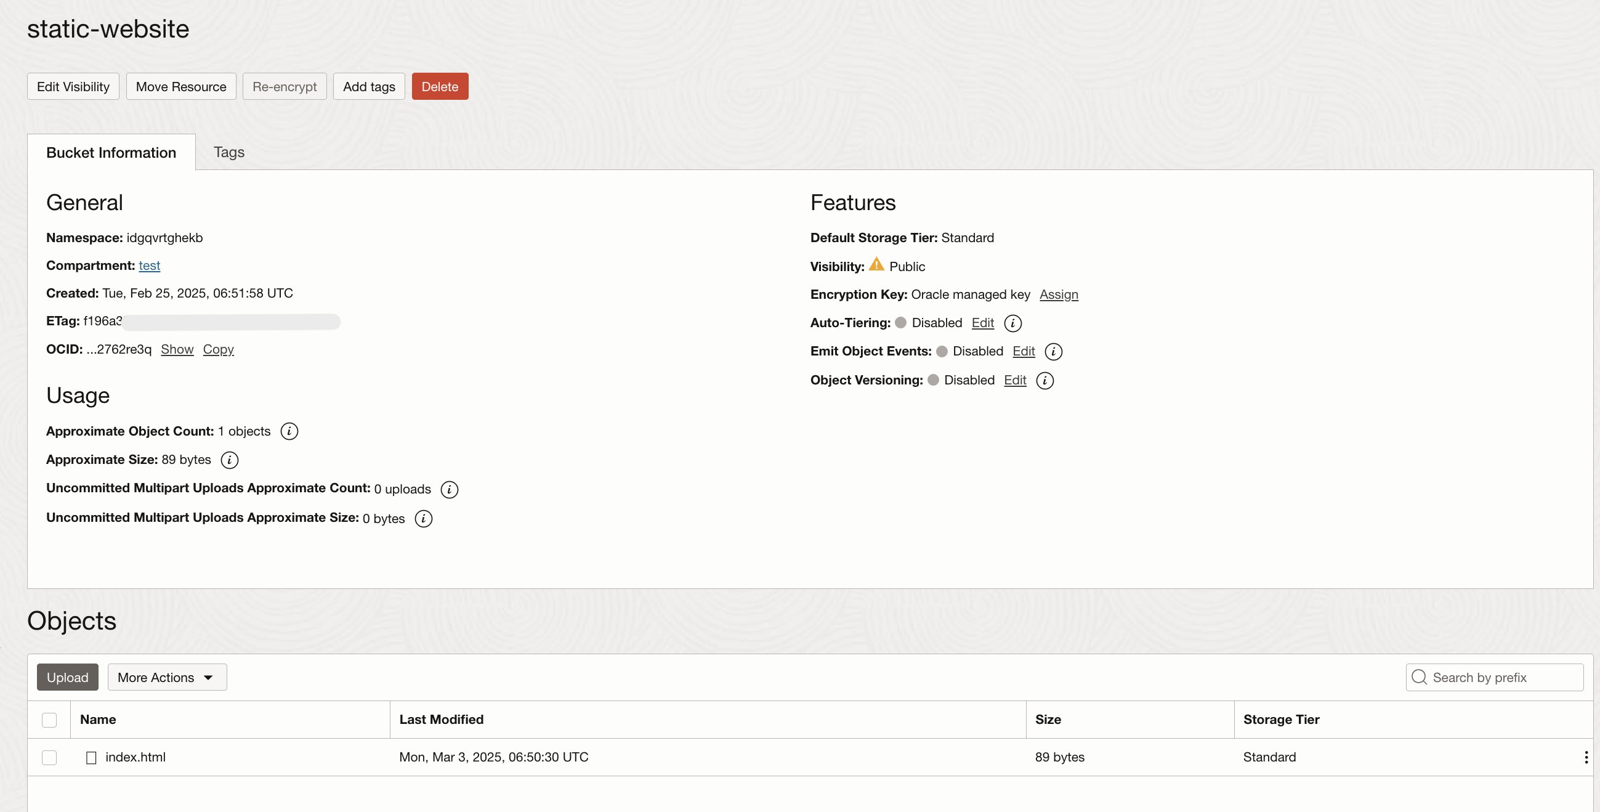Click Object Versioning info icon
The width and height of the screenshot is (1600, 812).
click(x=1044, y=380)
